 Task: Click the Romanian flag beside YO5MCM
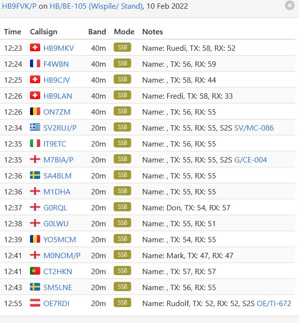point(35,239)
